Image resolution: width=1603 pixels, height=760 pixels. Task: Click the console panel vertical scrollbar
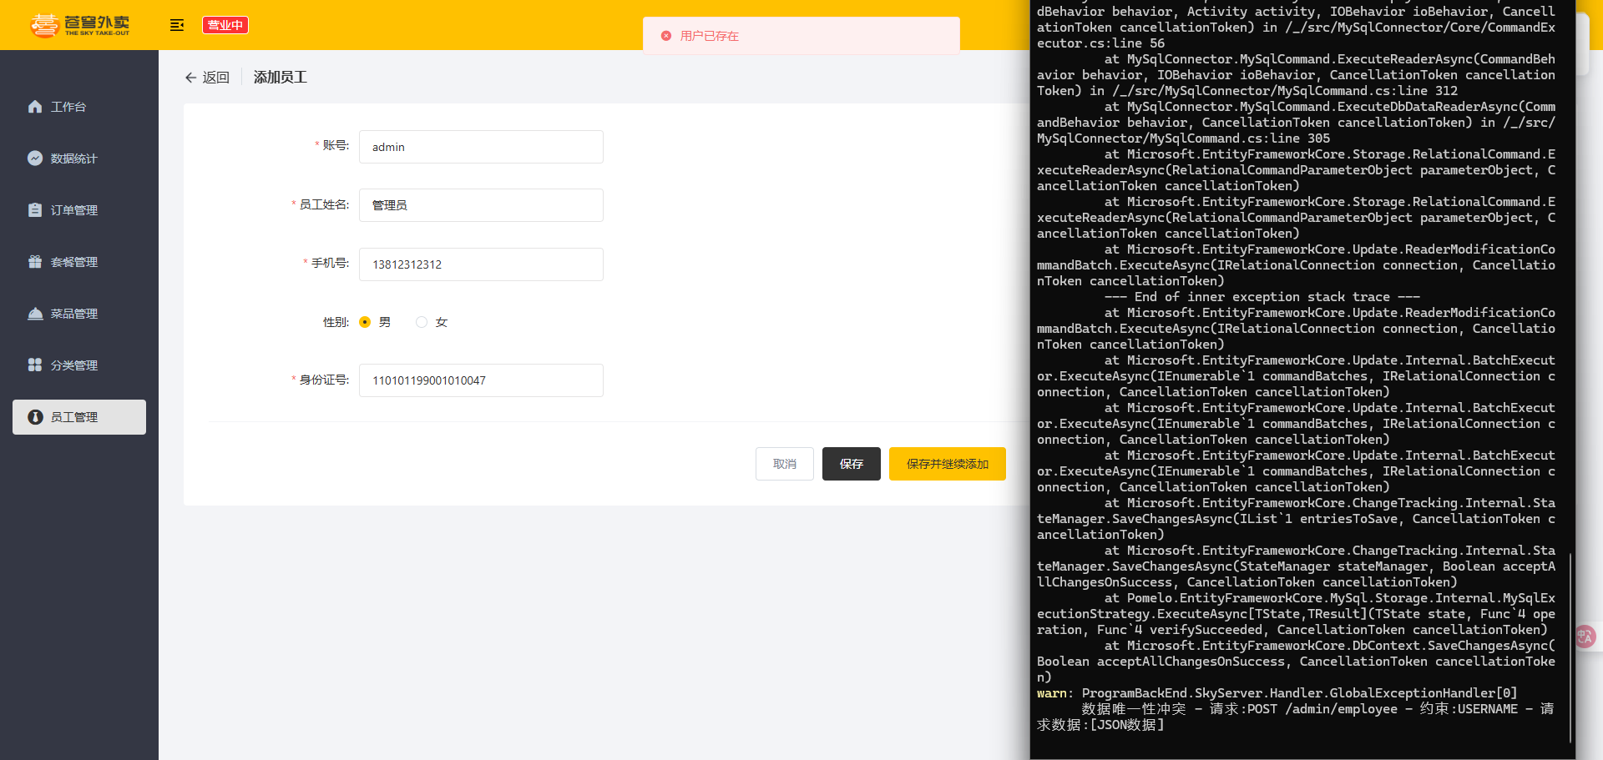click(x=1570, y=647)
